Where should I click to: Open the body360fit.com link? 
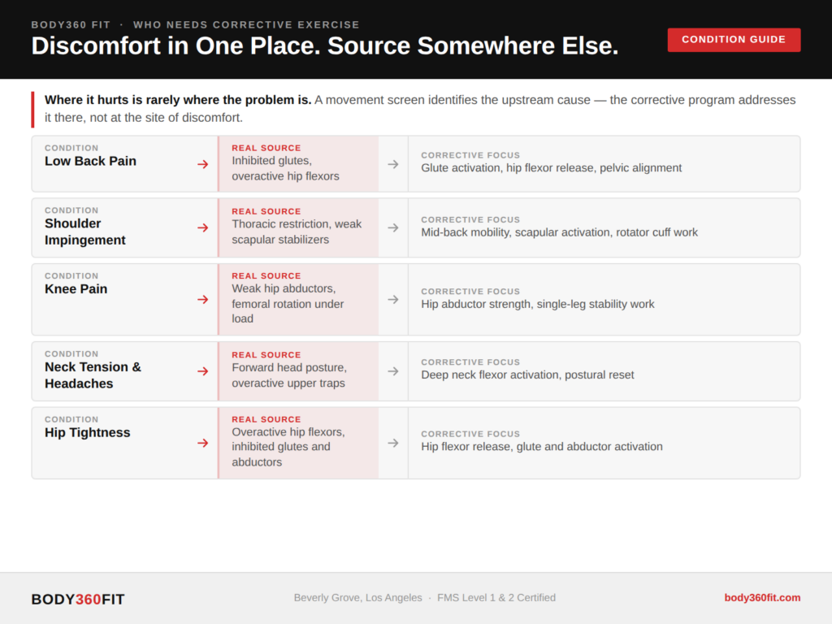pos(762,597)
